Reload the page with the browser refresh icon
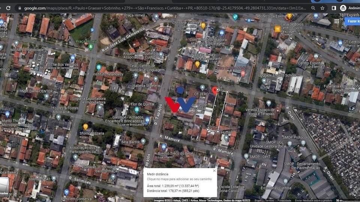 click(x=8, y=8)
